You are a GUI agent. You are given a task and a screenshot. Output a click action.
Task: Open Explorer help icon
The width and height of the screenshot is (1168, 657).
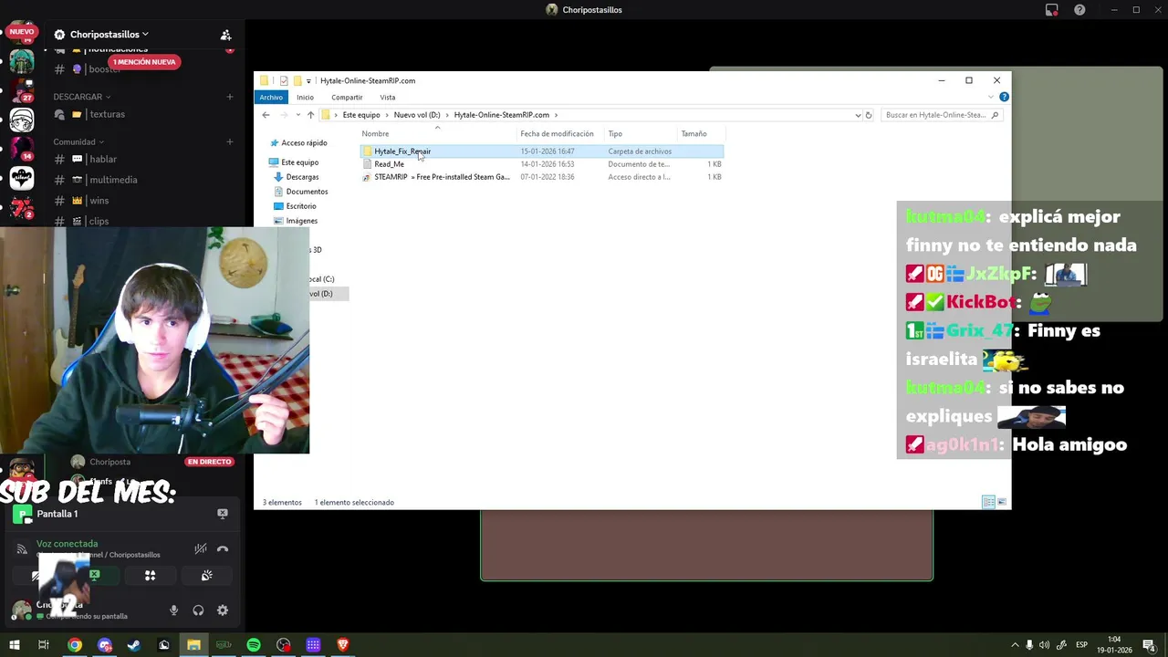1004,97
